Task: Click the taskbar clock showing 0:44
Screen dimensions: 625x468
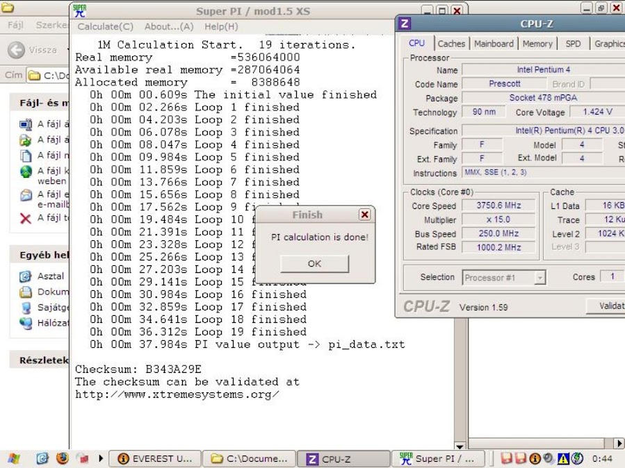Action: point(602,459)
